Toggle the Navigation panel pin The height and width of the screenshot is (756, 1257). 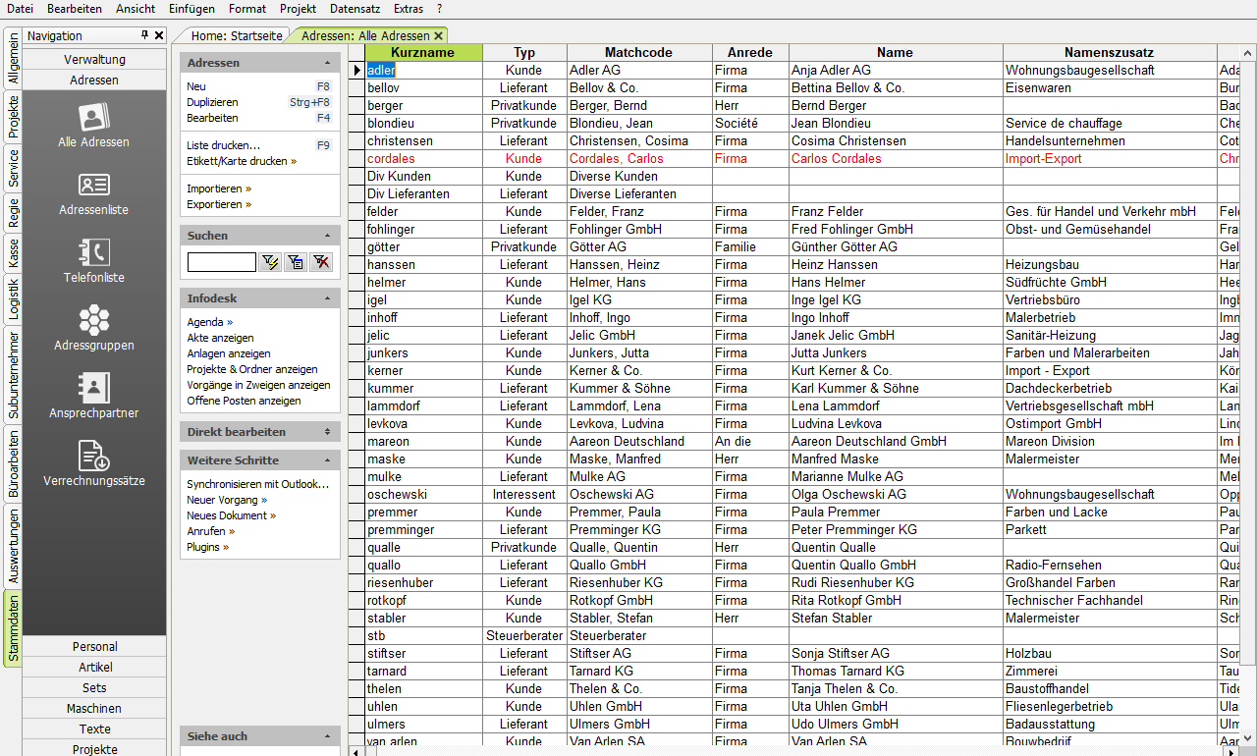(145, 35)
